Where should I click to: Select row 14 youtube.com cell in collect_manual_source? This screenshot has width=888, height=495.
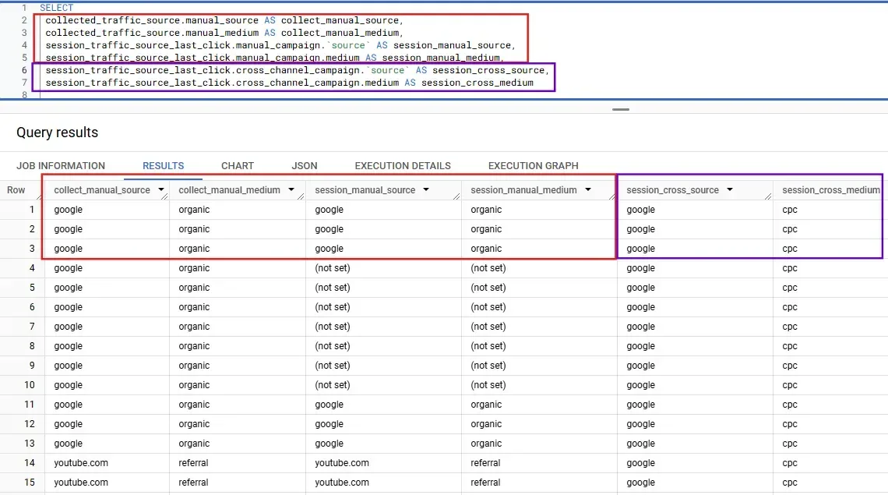[81, 463]
